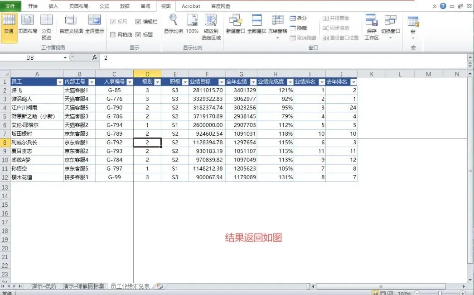474x295 pixels.
Task: Select column D header
Action: (x=147, y=74)
